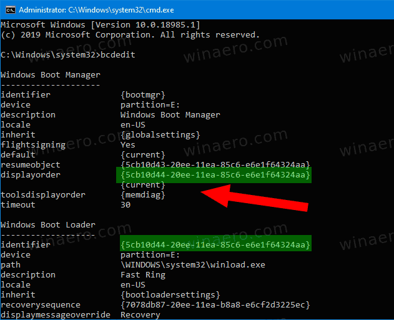Click the 'toolsdisplayorder' label
Image resolution: width=394 pixels, height=320 pixels.
[43, 195]
